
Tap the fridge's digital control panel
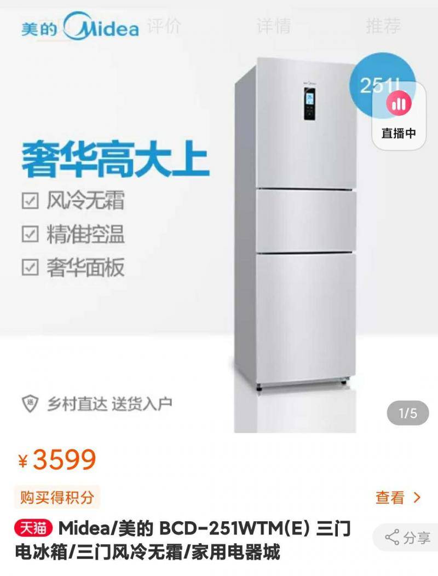310,106
